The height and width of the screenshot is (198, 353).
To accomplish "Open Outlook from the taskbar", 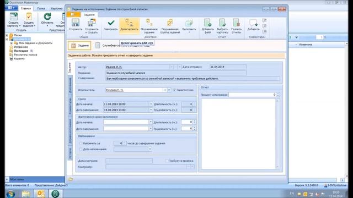I will click(x=41, y=194).
